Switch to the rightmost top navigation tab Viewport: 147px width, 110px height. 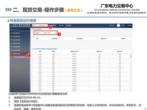69,25
